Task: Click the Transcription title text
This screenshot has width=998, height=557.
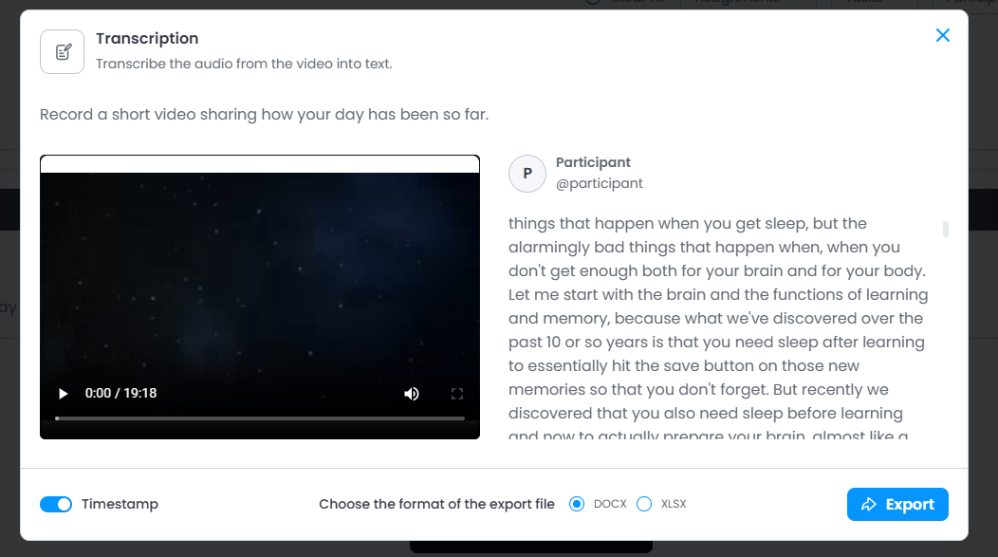Action: coord(147,38)
